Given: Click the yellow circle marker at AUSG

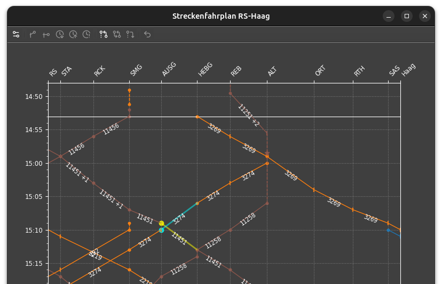Looking at the screenshot, I should point(162,224).
